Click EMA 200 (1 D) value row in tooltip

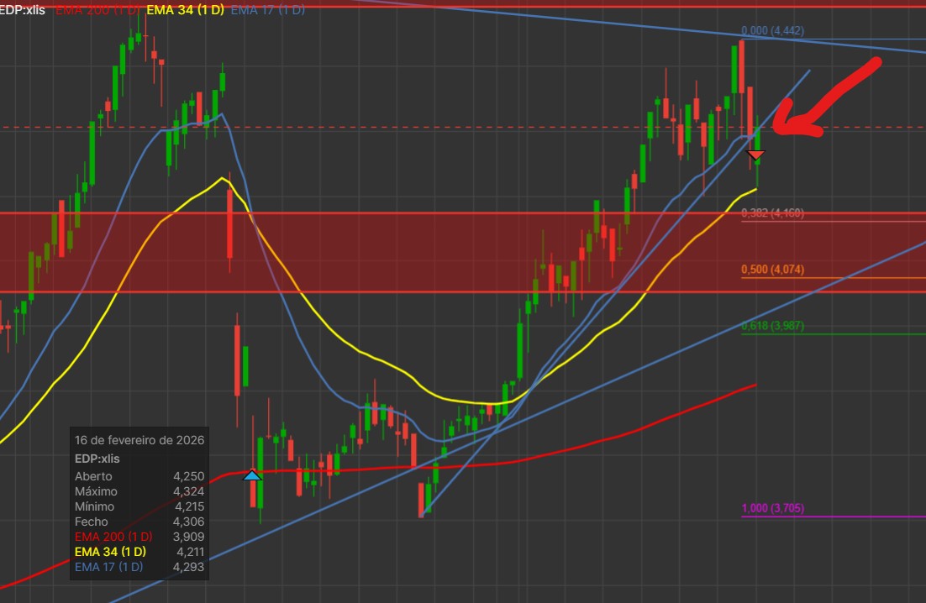(x=139, y=537)
